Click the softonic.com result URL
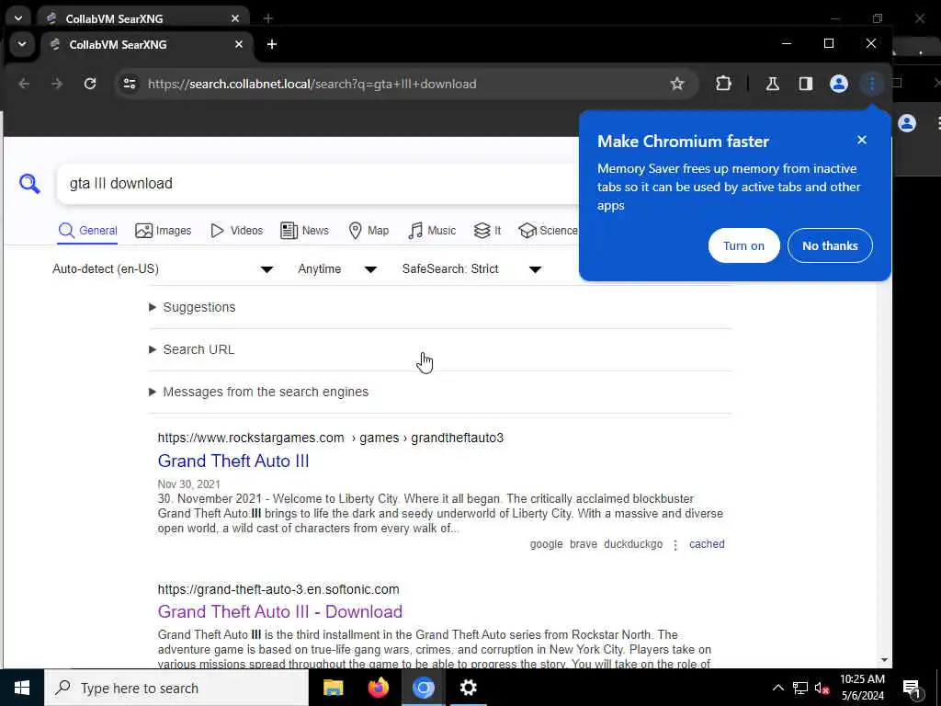The height and width of the screenshot is (706, 941). [278, 589]
